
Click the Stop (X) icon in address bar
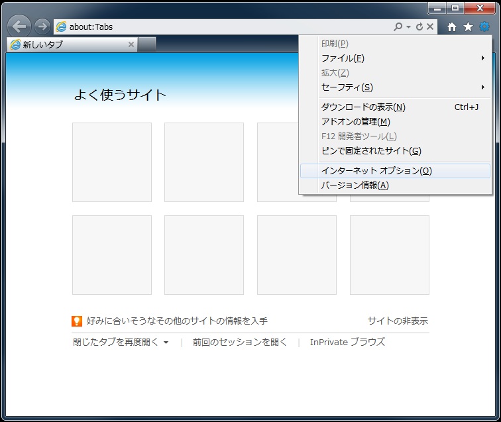point(430,26)
